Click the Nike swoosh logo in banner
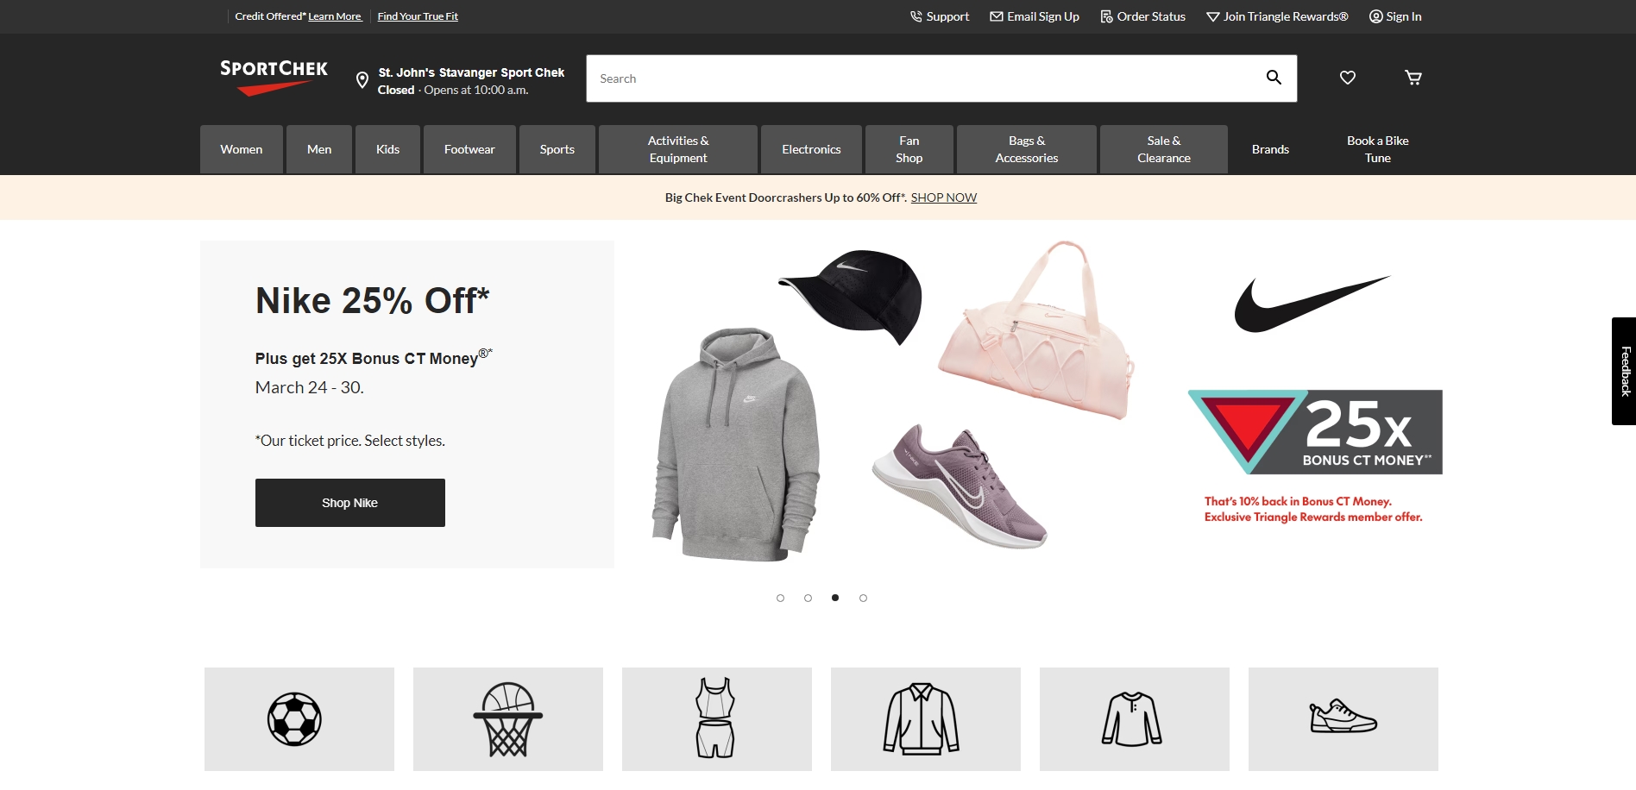 [x=1312, y=304]
